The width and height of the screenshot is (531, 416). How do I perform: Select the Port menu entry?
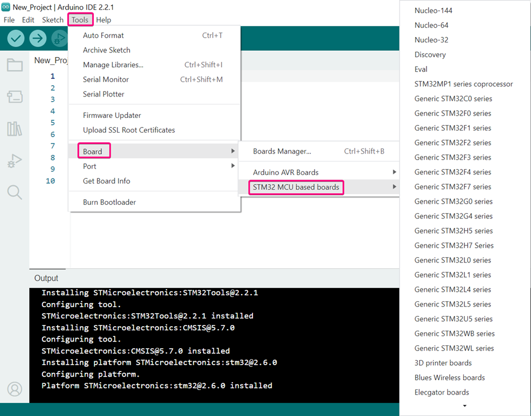[154, 166]
